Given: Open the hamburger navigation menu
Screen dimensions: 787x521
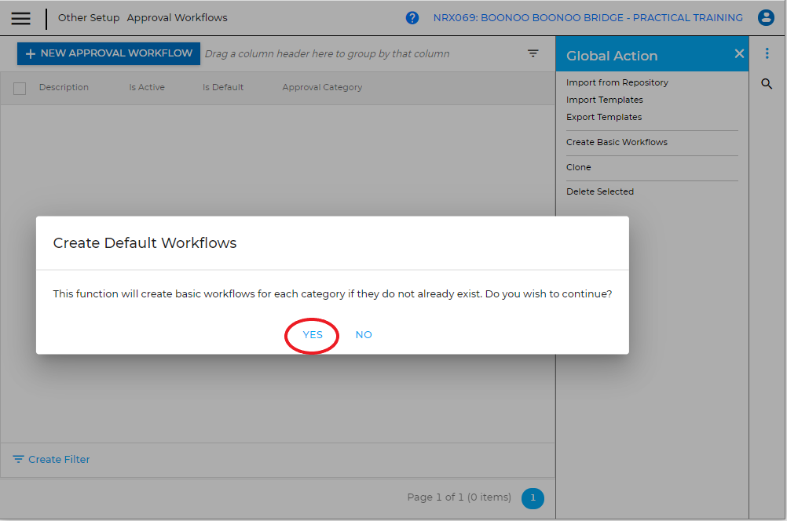Looking at the screenshot, I should click(21, 18).
